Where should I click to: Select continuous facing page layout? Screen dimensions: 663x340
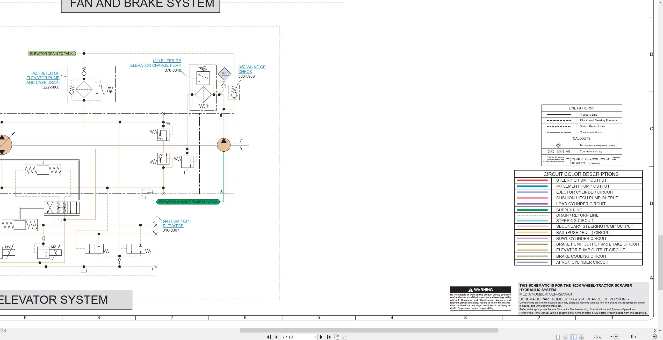click(x=581, y=337)
